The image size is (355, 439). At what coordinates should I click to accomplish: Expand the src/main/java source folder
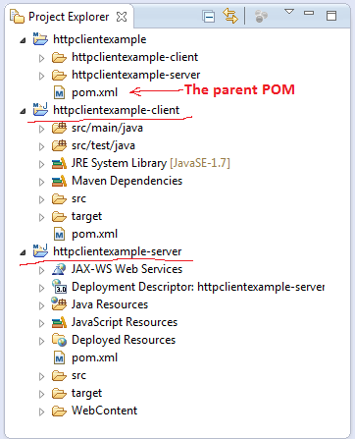point(41,129)
